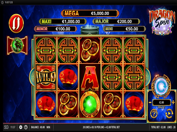Click the red letter A symbol

90,77
